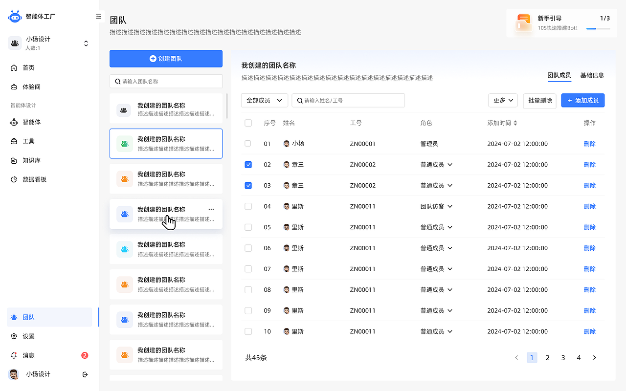Click the more options dots on the hovered team card
The image size is (626, 391).
211,209
